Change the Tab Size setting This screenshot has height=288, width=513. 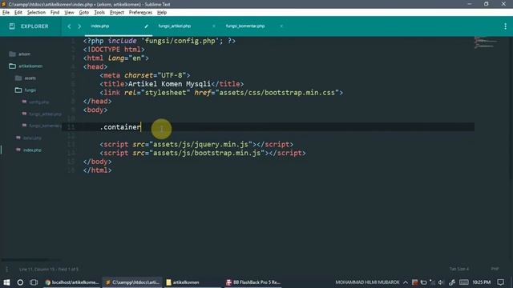point(458,269)
